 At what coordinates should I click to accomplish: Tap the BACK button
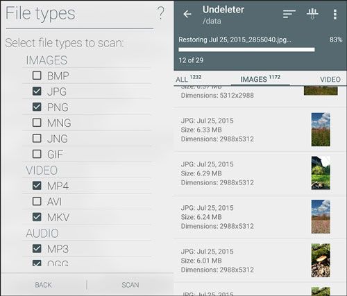point(43,285)
